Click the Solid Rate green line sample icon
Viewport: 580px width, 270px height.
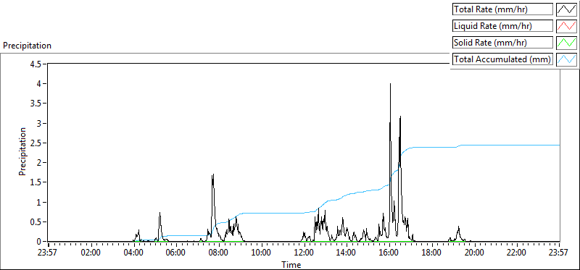567,43
